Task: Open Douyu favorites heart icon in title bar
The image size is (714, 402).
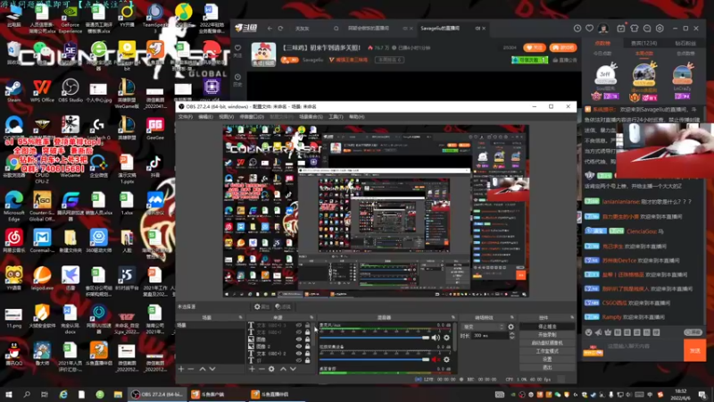Action: coord(589,29)
